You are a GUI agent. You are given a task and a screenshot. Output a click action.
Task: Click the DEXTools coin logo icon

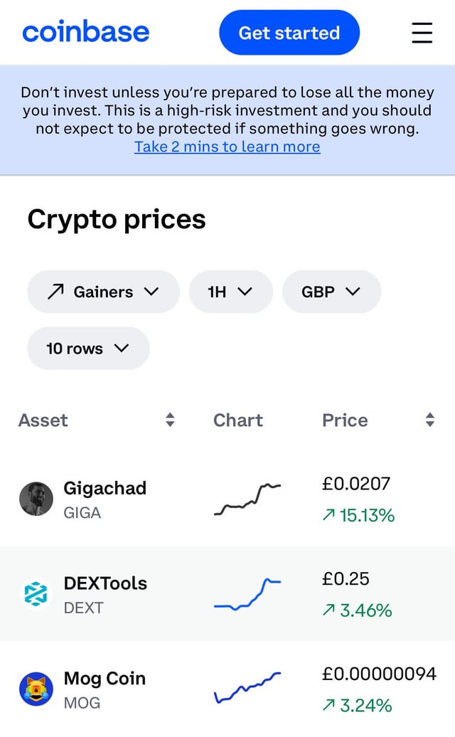(x=36, y=594)
